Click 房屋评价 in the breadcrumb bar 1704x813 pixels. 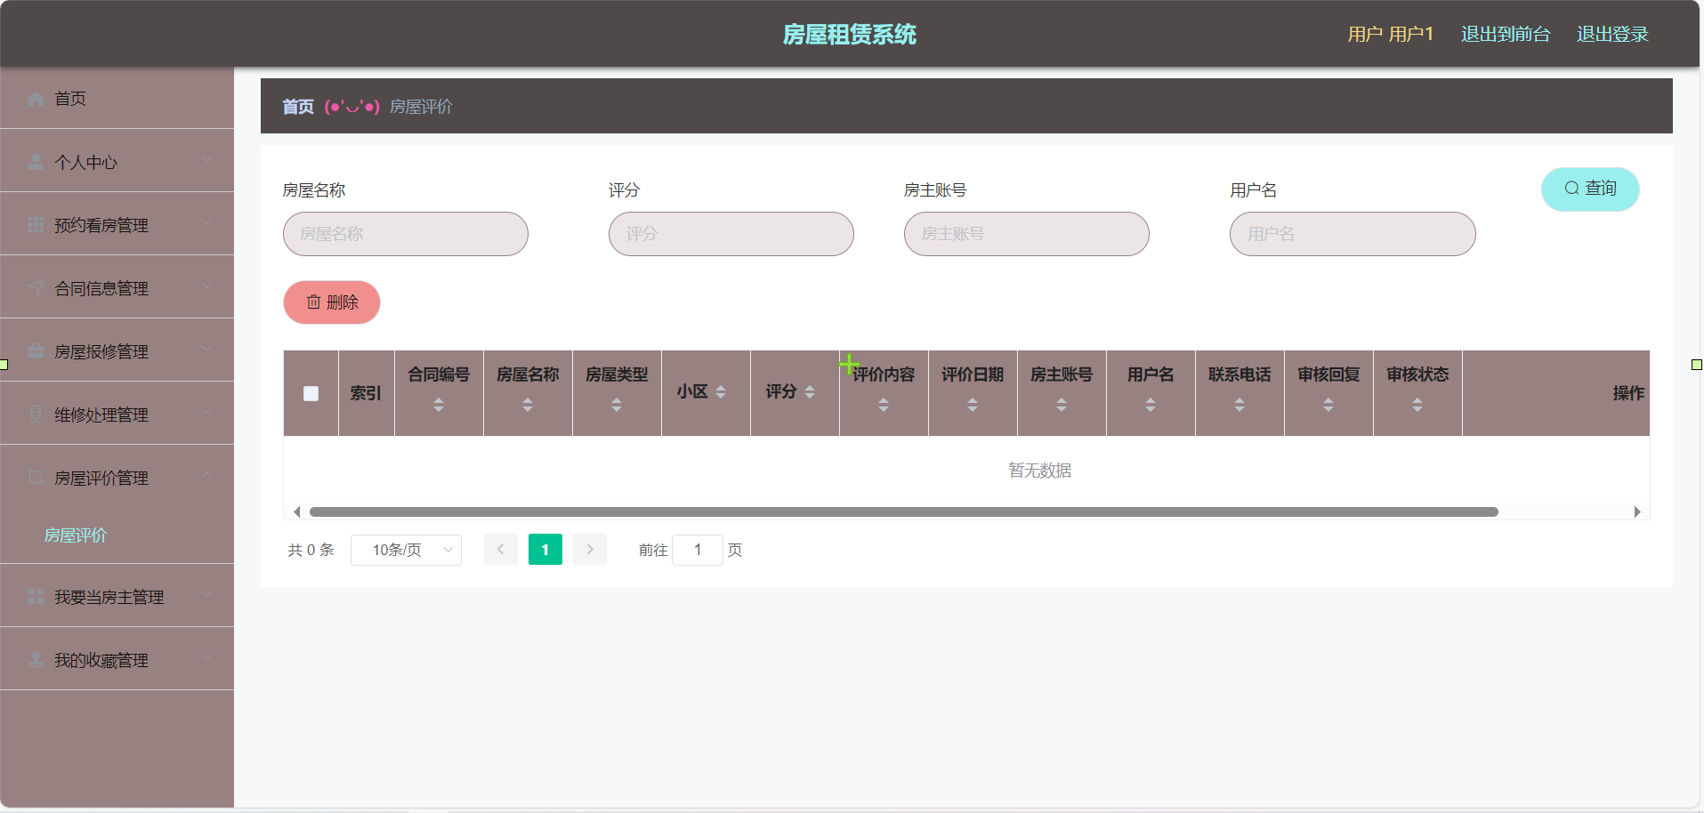(421, 107)
